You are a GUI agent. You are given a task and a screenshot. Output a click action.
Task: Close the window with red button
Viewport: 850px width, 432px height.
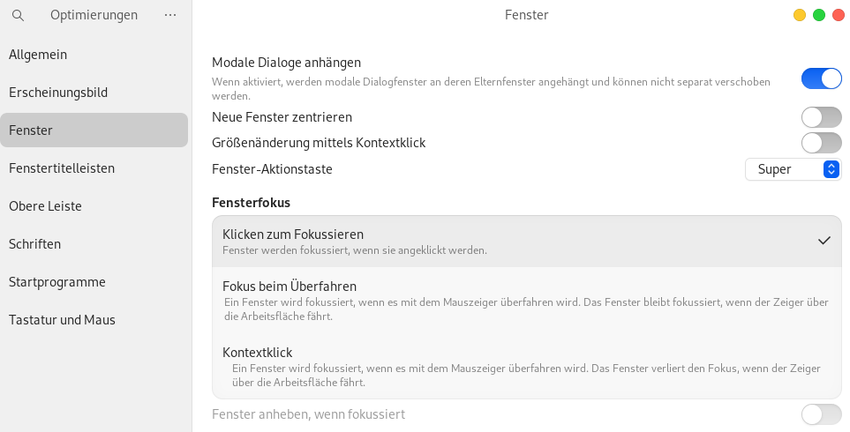(x=839, y=15)
